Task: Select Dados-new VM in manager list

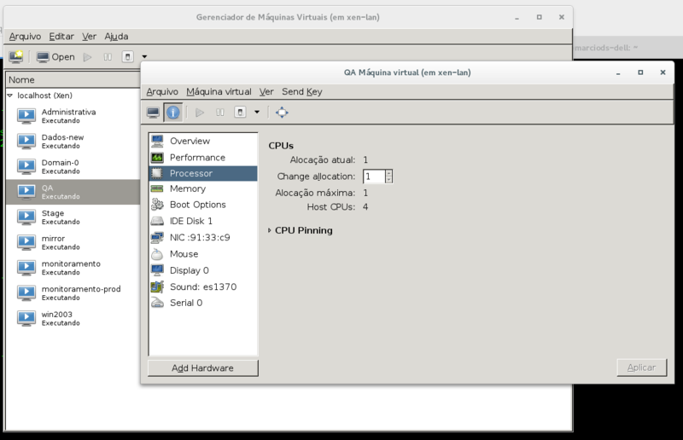Action: [73, 141]
